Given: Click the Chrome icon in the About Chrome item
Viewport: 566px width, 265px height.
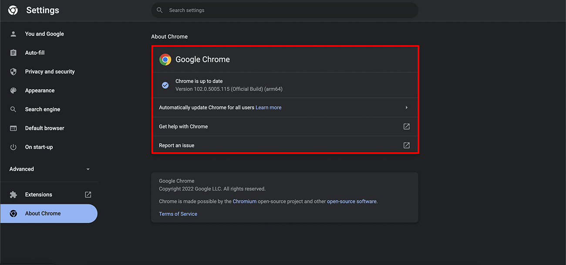Looking at the screenshot, I should pyautogui.click(x=13, y=214).
